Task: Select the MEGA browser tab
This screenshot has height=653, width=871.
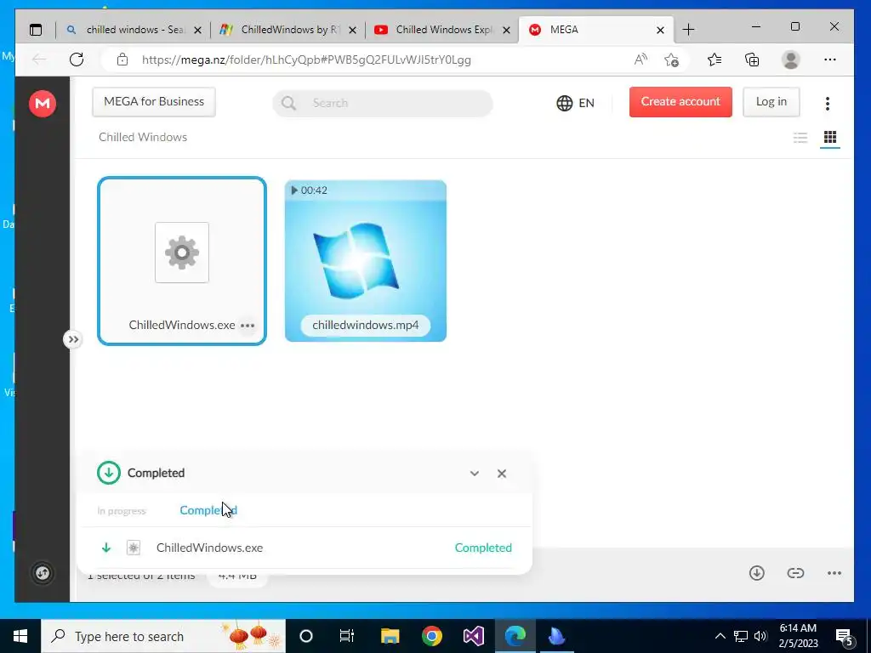Action: tap(595, 30)
